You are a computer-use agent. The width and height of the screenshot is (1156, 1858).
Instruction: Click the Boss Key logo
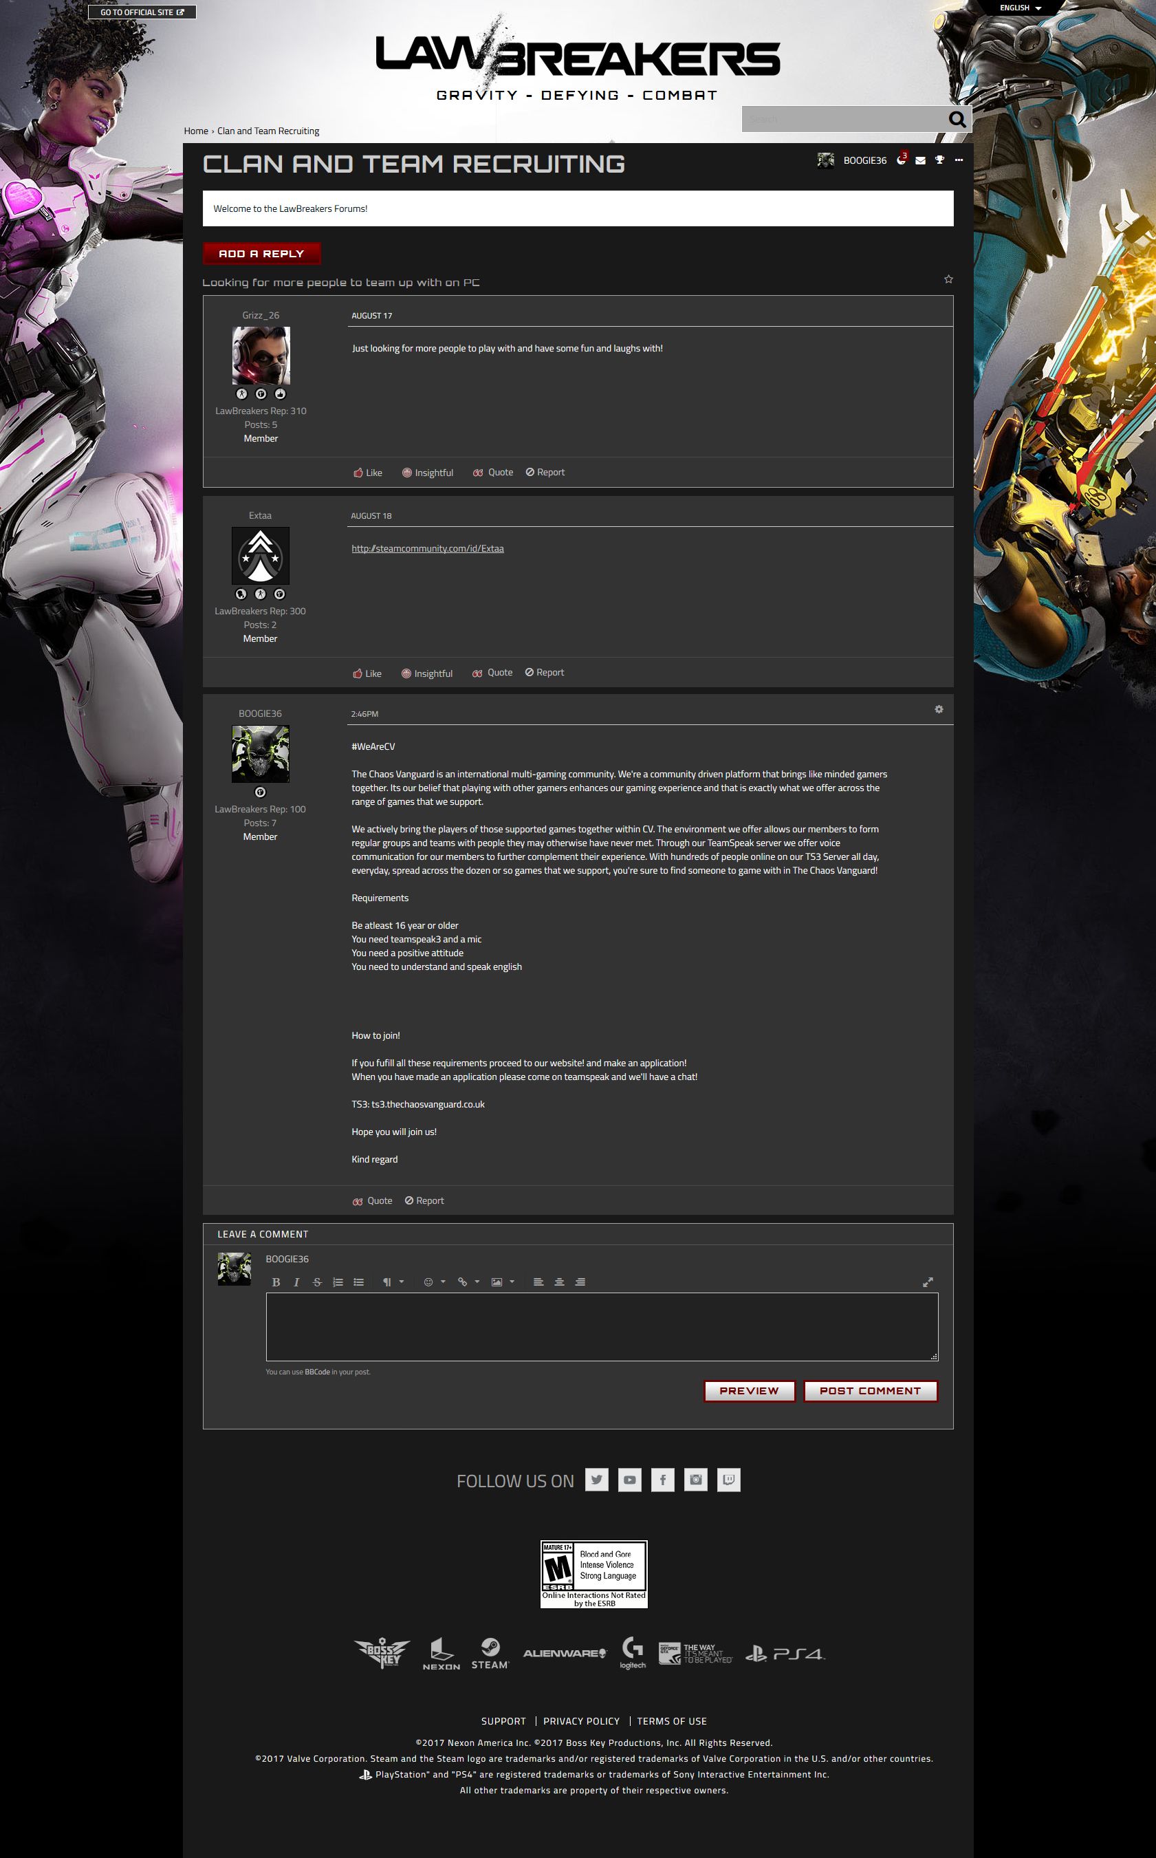tap(382, 1652)
